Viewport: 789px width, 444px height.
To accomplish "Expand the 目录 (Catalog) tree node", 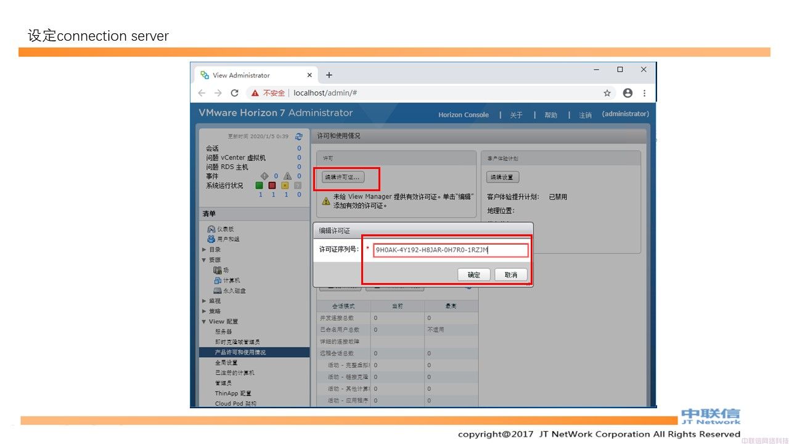I will point(204,250).
